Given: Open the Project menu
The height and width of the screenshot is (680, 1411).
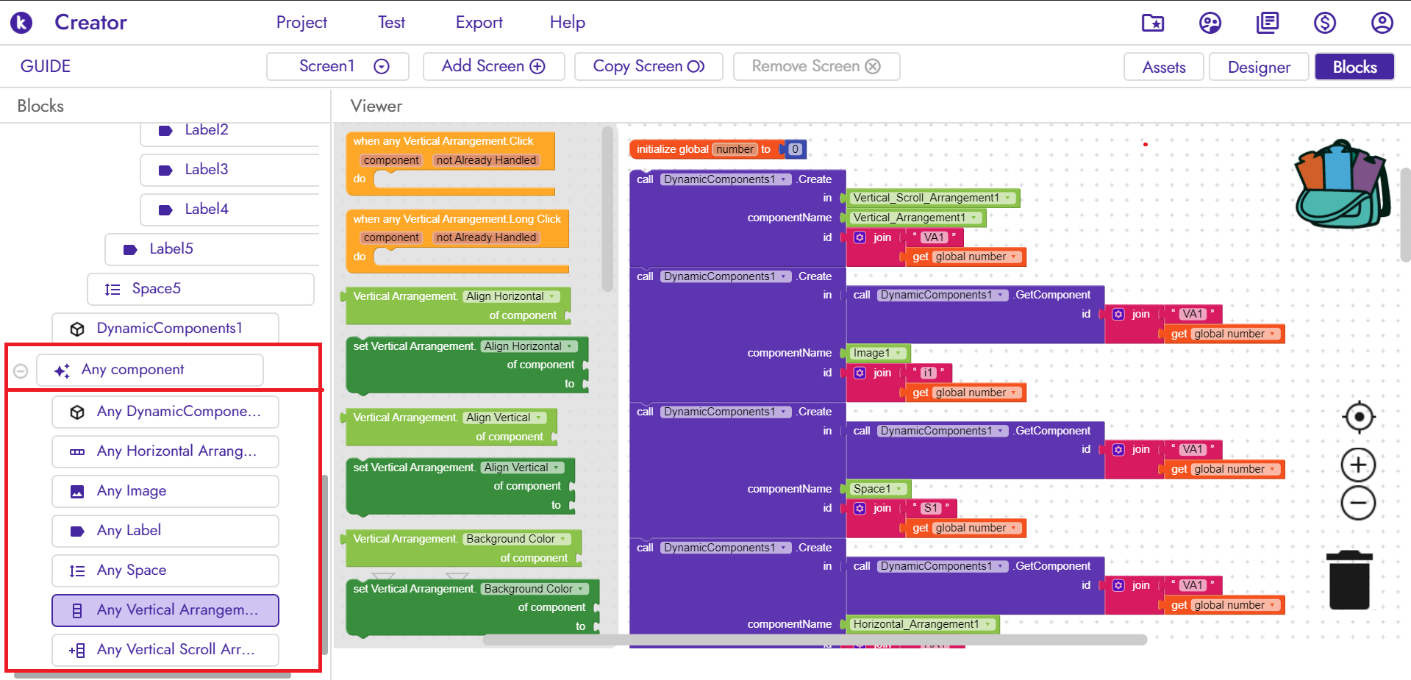Looking at the screenshot, I should point(301,23).
